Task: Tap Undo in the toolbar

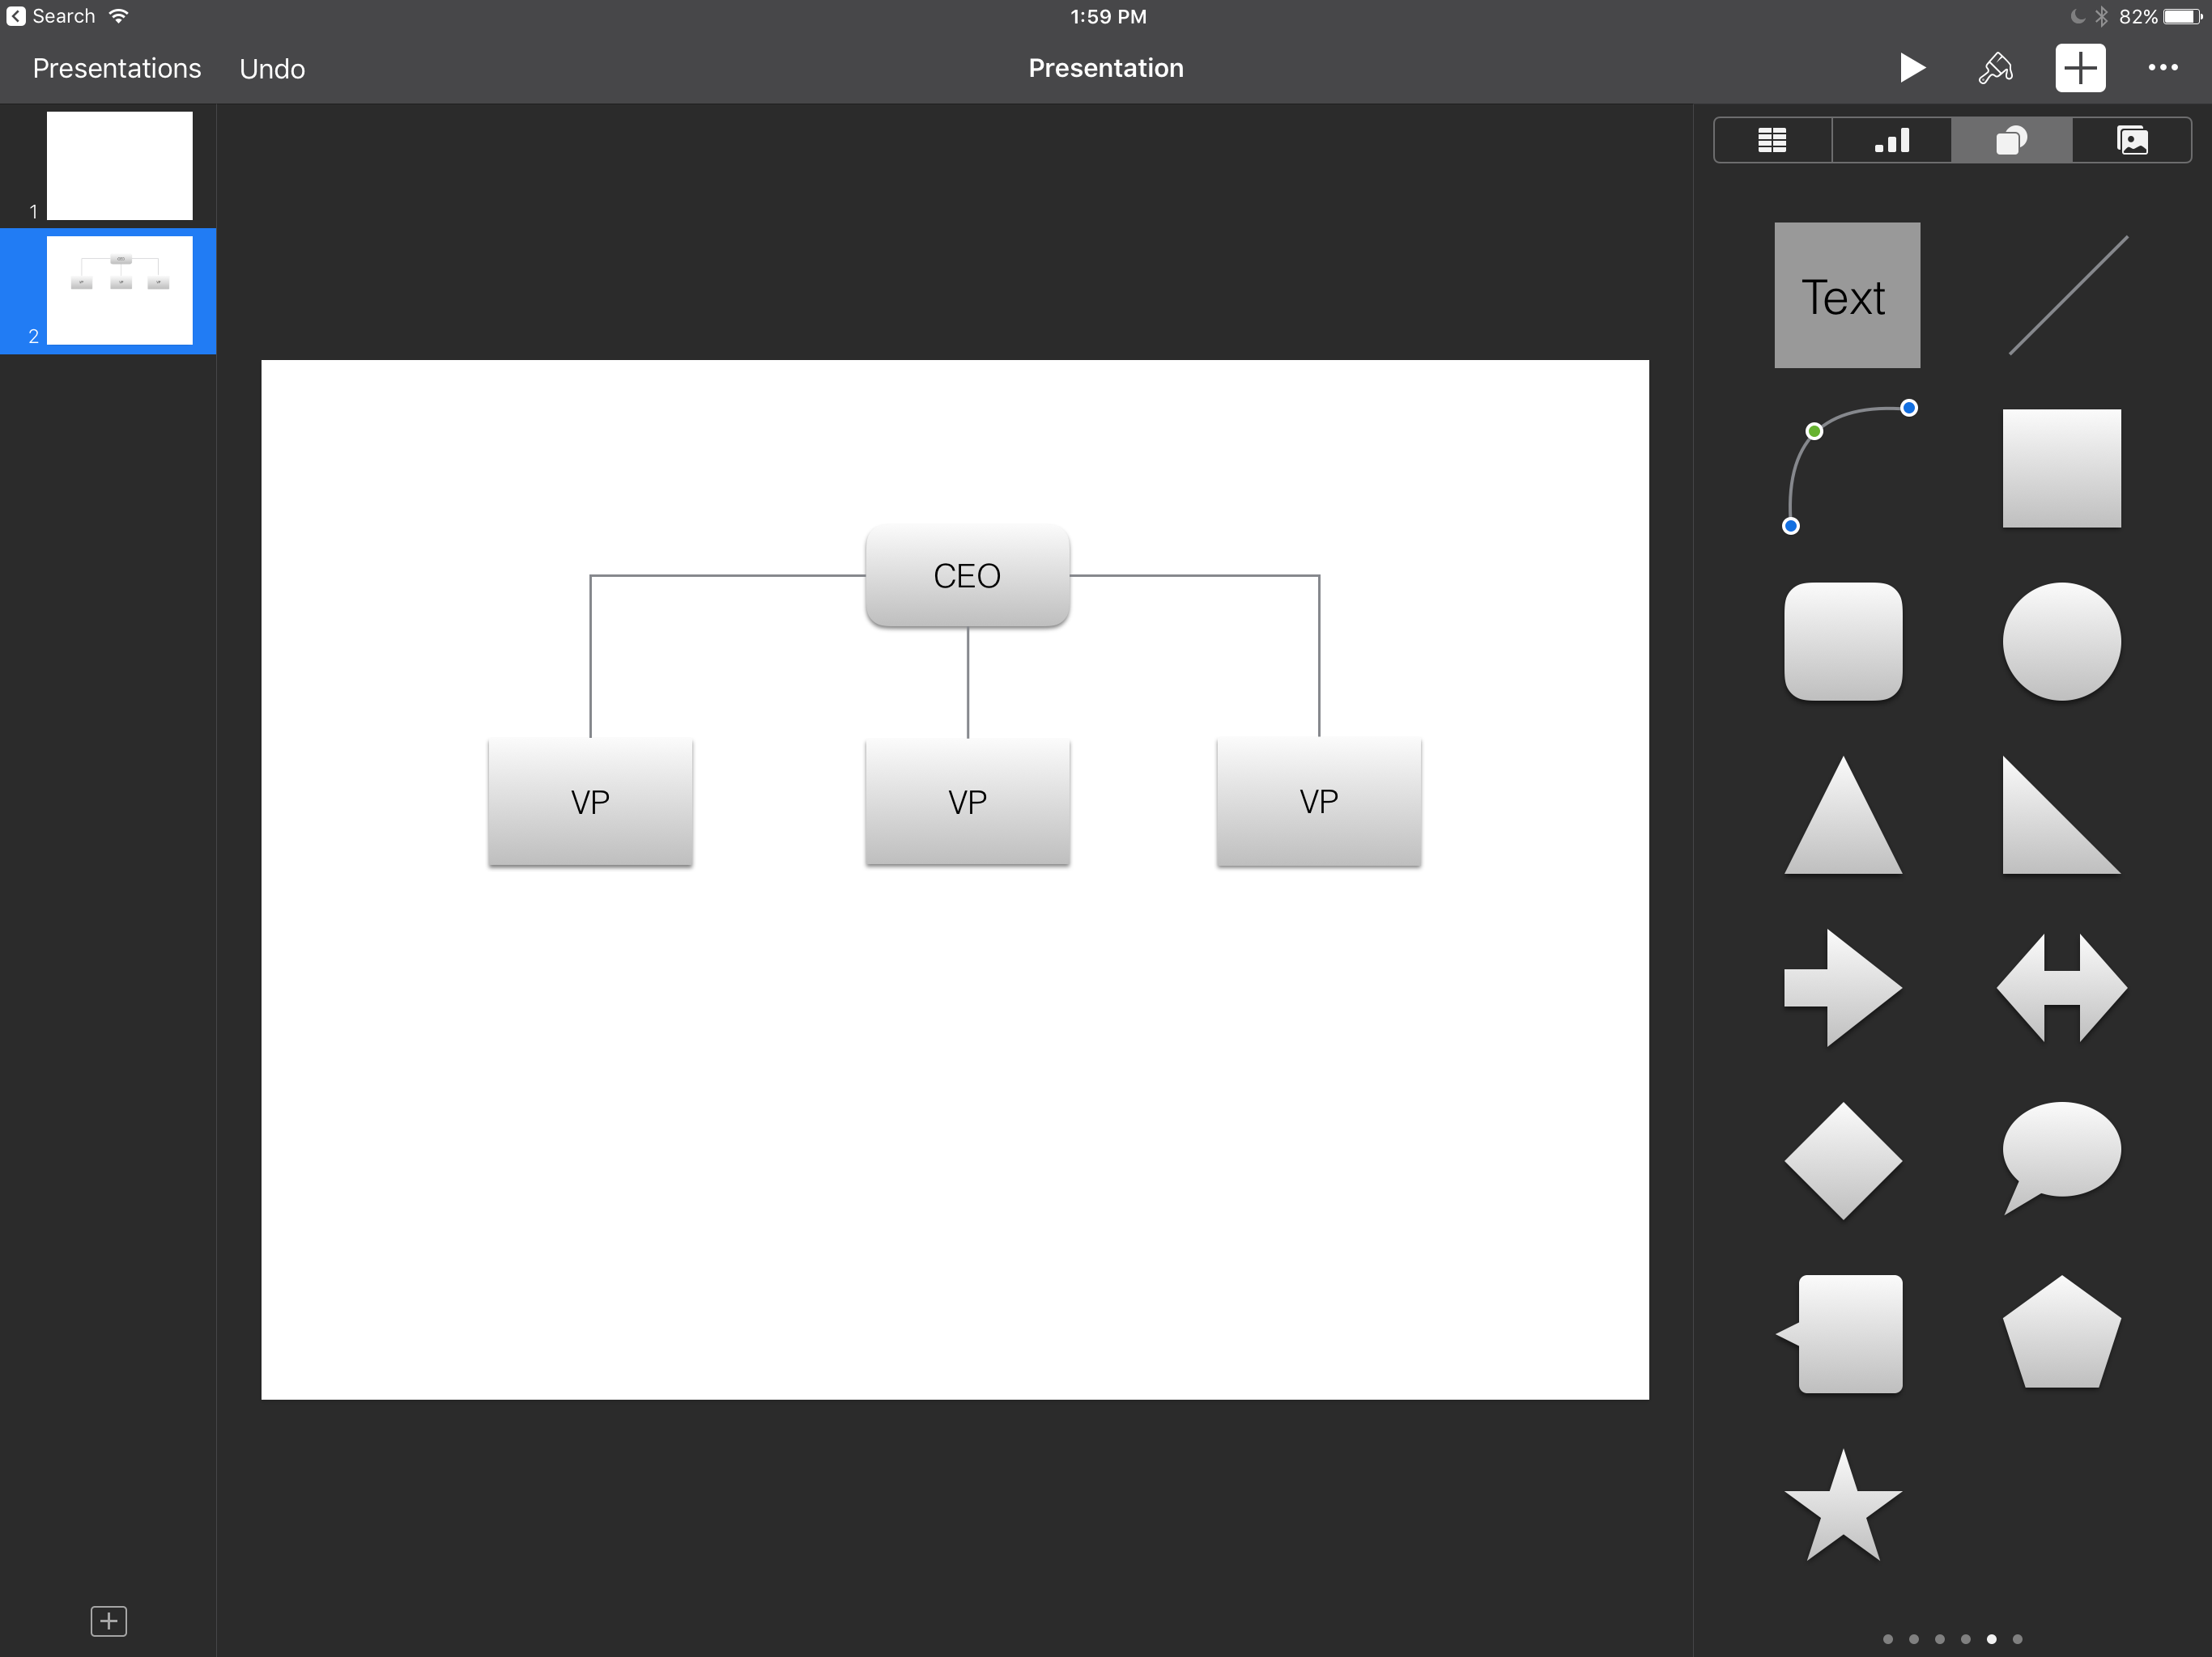Action: (x=272, y=69)
